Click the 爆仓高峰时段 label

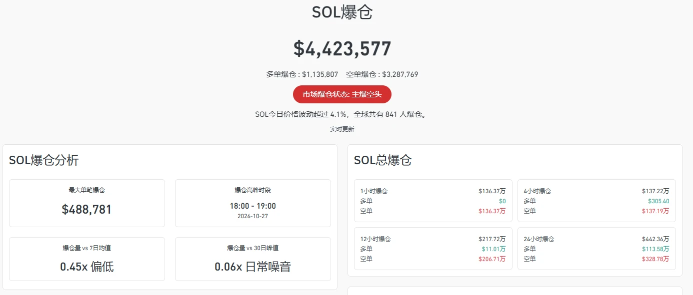click(253, 190)
